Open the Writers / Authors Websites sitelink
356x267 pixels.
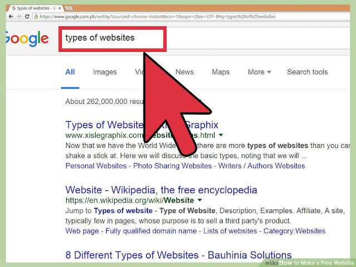click(261, 166)
